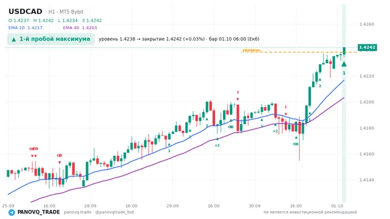Click the green 1.4242 price label
390x219 pixels.
[x=367, y=47]
